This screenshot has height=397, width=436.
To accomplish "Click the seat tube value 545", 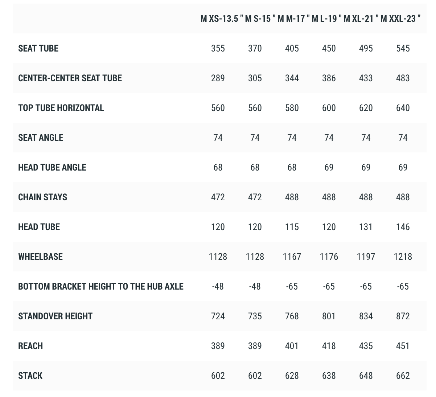I will pyautogui.click(x=403, y=48).
